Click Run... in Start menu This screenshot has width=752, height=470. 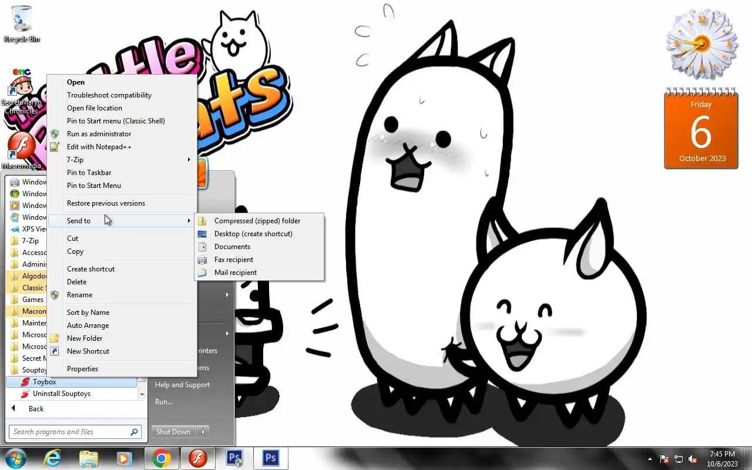click(x=164, y=402)
